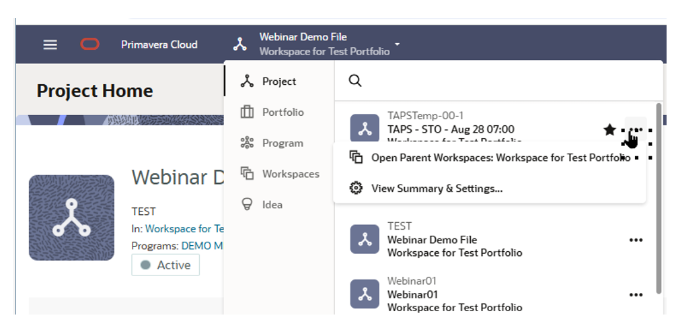676x330 pixels.
Task: Switch to the Program category
Action: (x=282, y=143)
